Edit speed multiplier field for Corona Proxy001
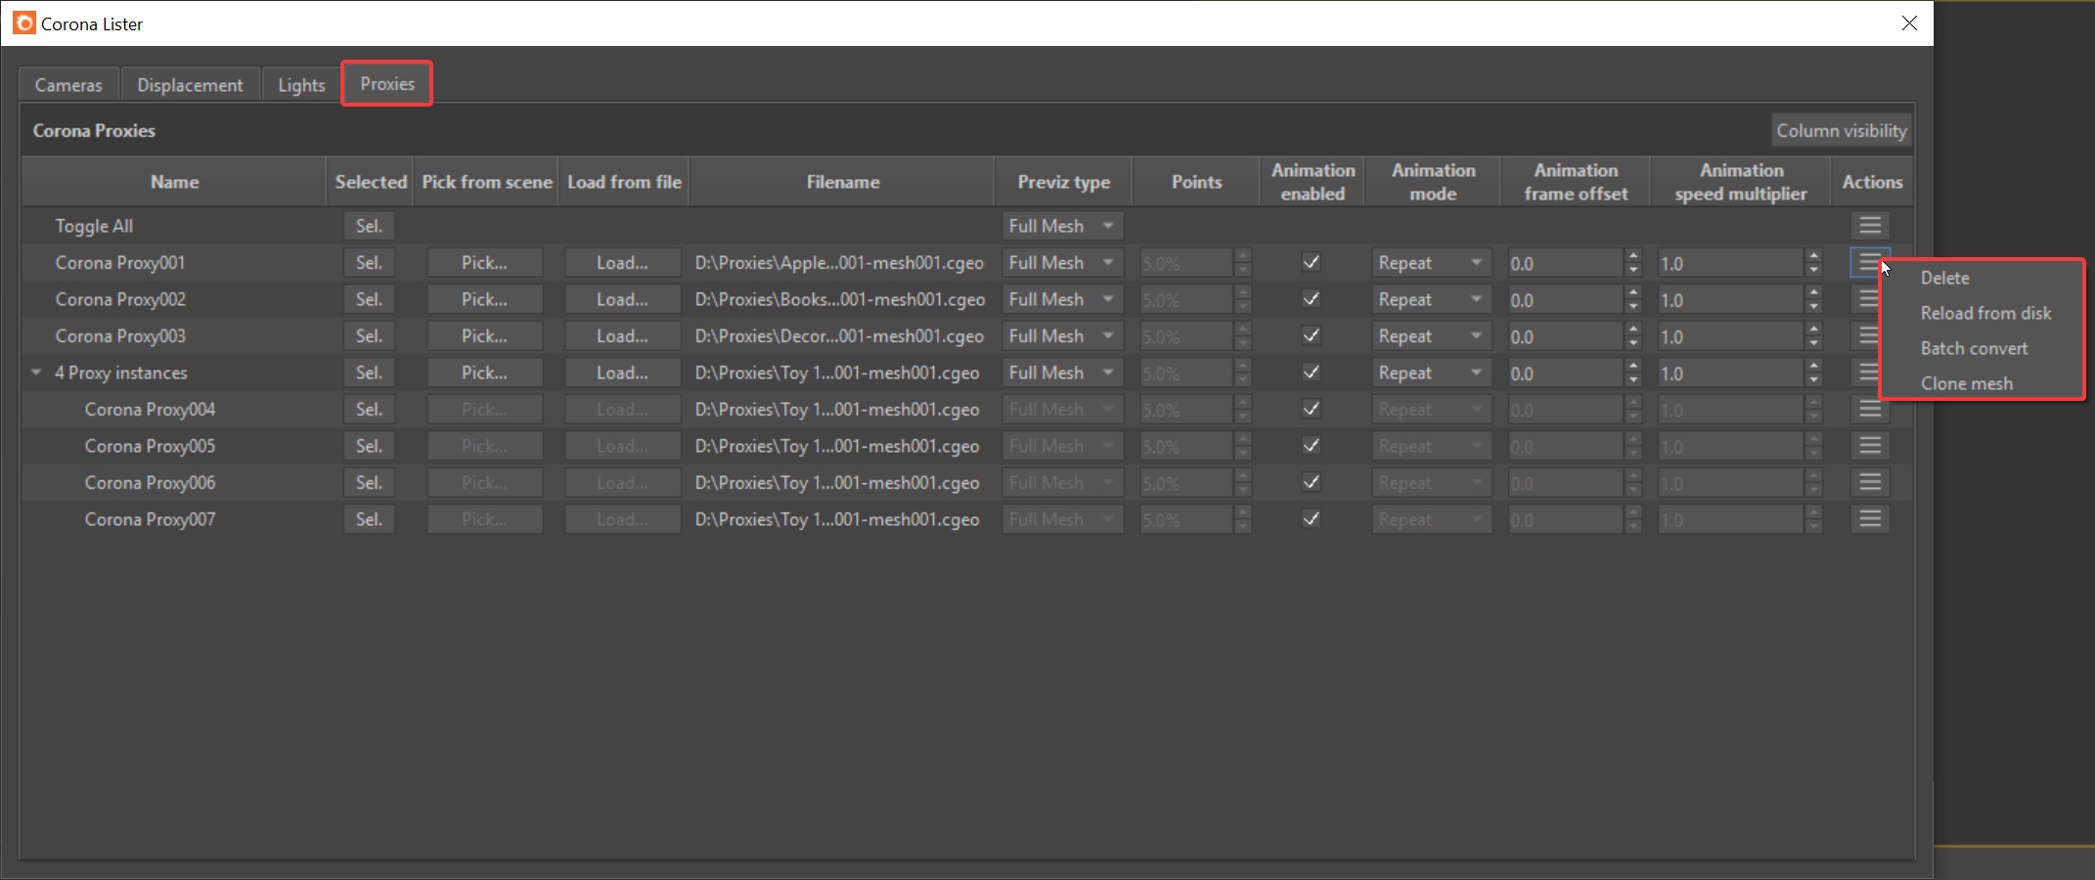Screen dimensions: 2095x880 tap(1730, 263)
